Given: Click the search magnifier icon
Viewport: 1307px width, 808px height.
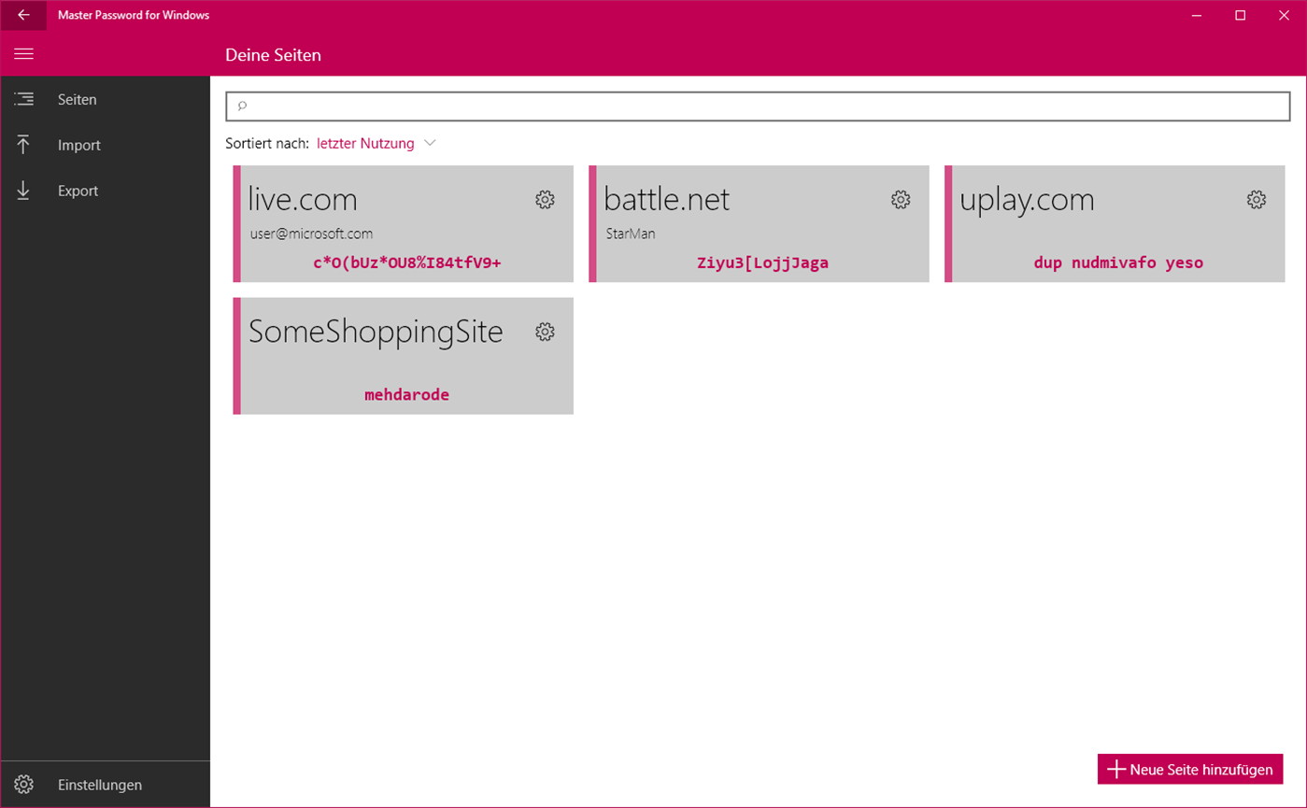Looking at the screenshot, I should (x=242, y=106).
